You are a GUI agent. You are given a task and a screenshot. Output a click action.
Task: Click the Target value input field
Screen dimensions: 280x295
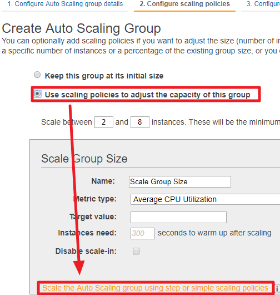178,217
